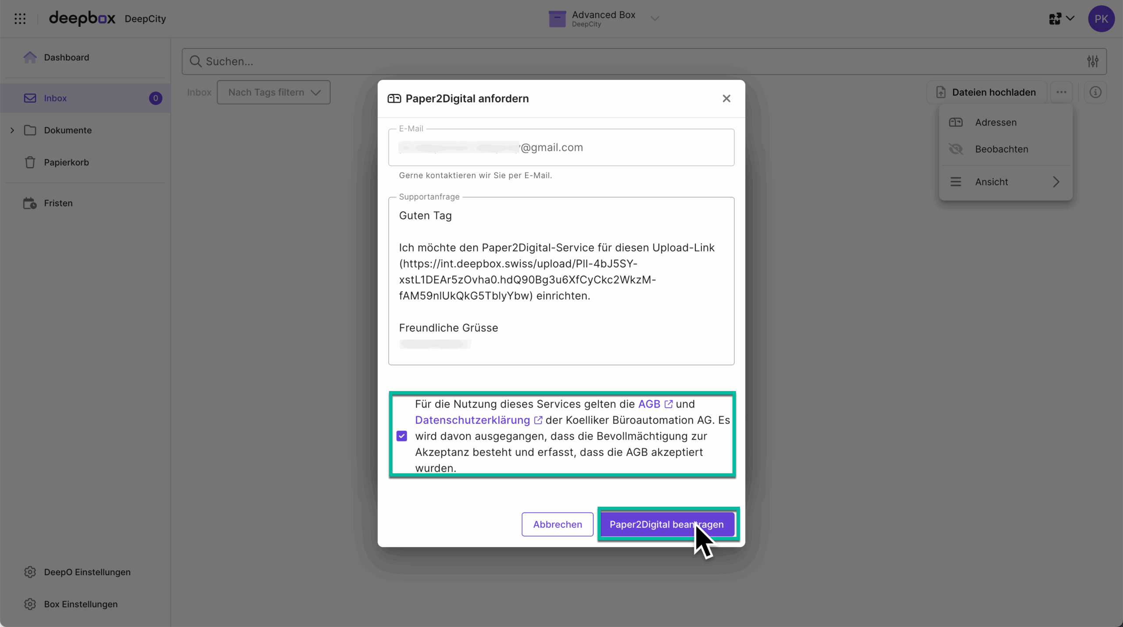Open the apps grid launcher icon
1123x627 pixels.
pos(20,18)
